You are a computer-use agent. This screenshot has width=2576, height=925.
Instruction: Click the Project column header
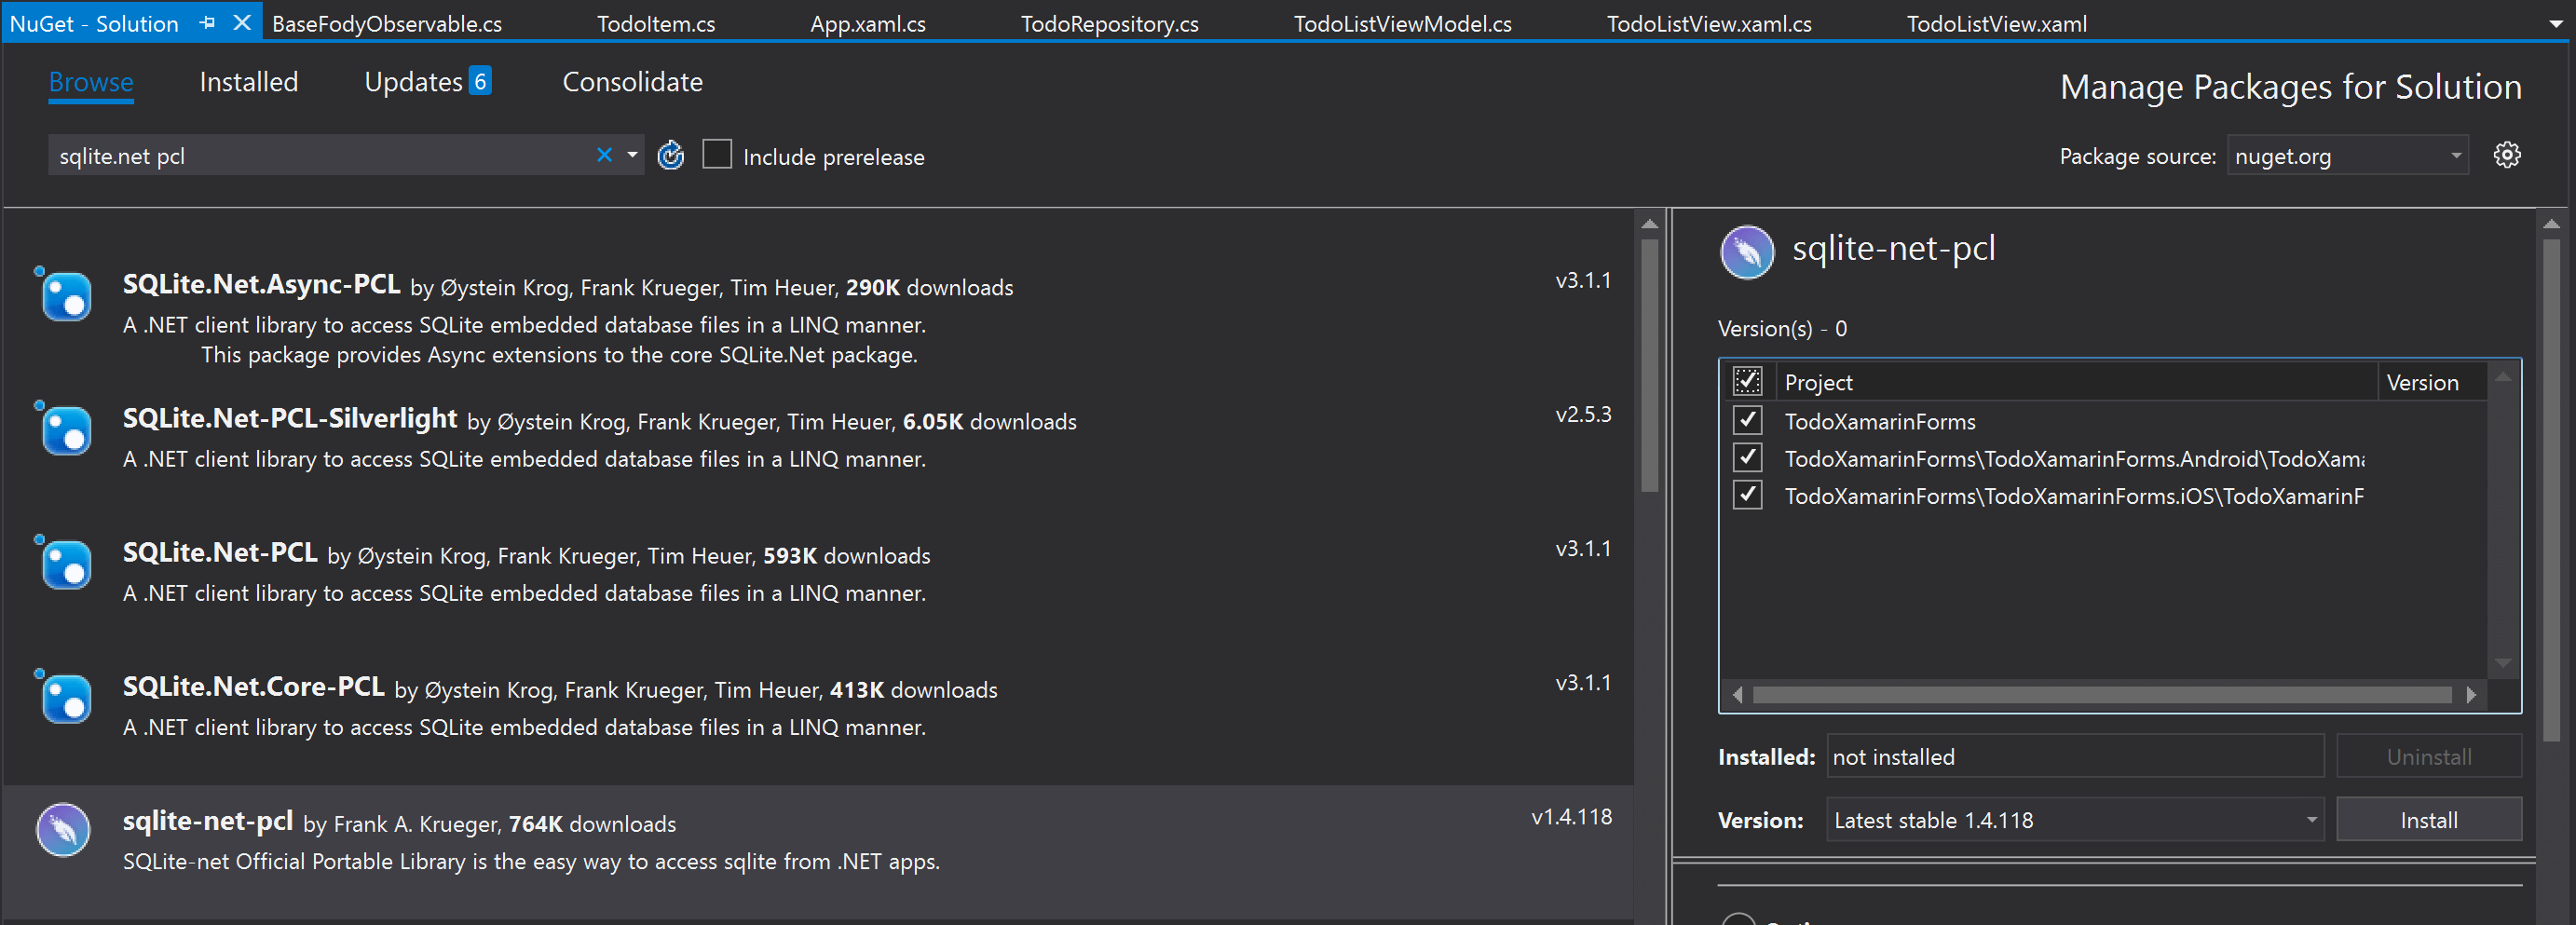(2075, 382)
